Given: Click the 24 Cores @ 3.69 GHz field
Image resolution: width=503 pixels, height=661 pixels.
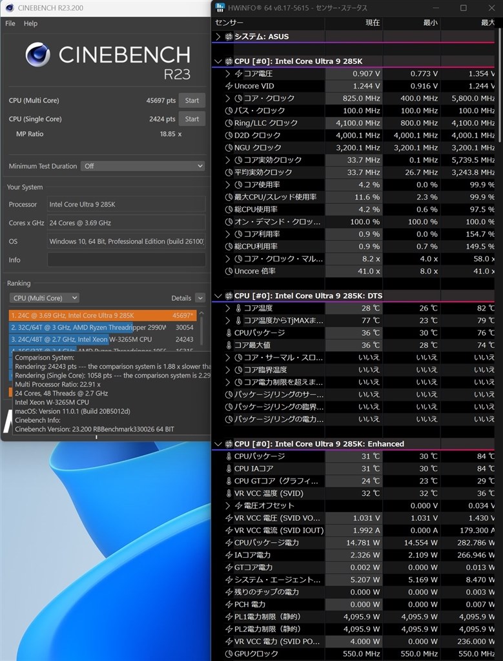Looking at the screenshot, I should (x=127, y=223).
